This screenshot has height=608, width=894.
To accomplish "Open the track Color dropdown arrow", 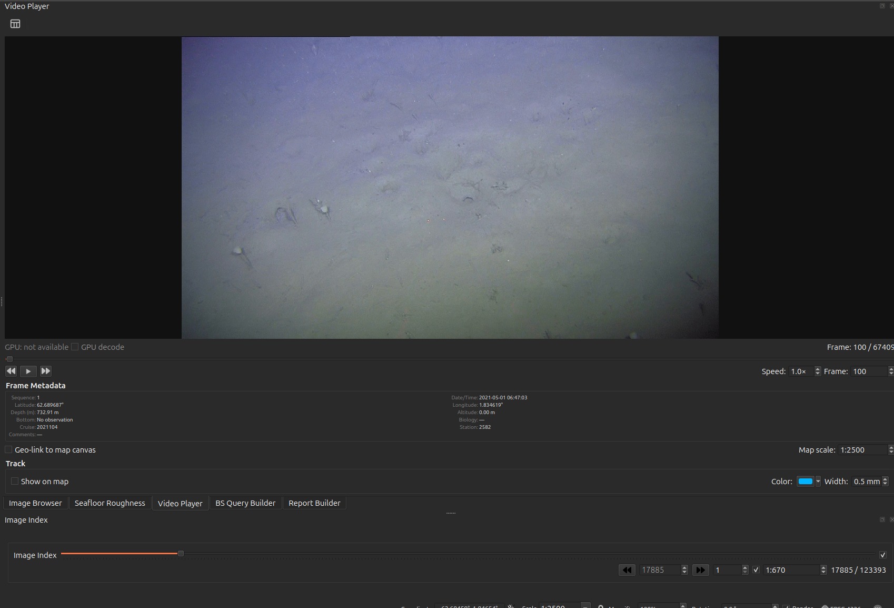I will (x=818, y=481).
